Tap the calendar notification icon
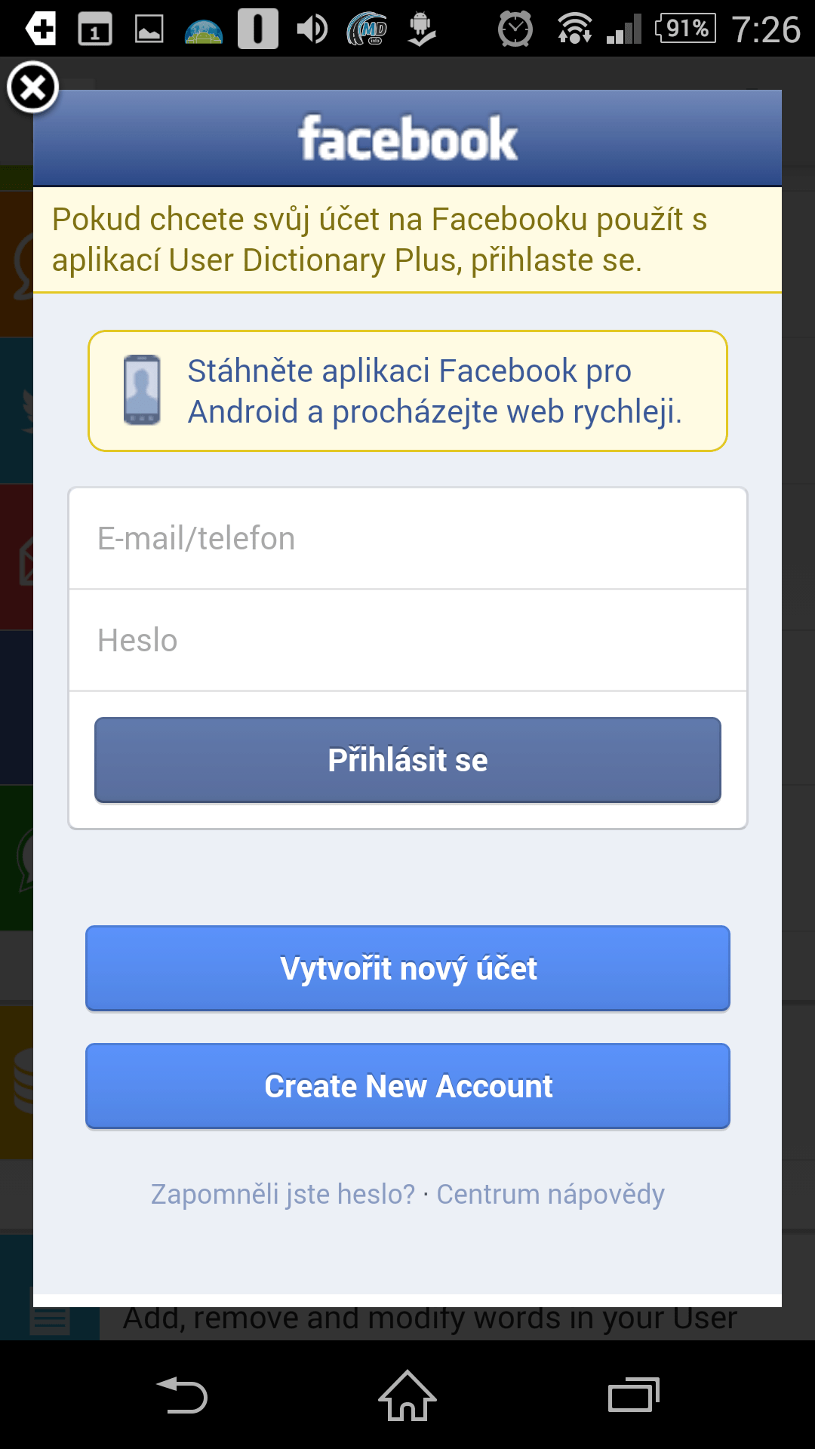The width and height of the screenshot is (815, 1449). (x=95, y=29)
